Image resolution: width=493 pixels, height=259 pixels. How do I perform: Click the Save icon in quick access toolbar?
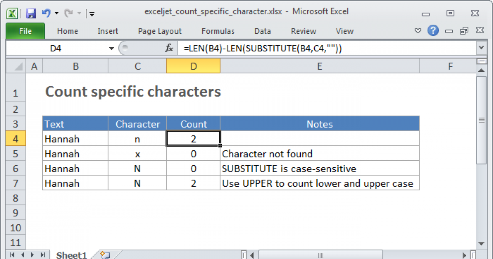click(31, 13)
